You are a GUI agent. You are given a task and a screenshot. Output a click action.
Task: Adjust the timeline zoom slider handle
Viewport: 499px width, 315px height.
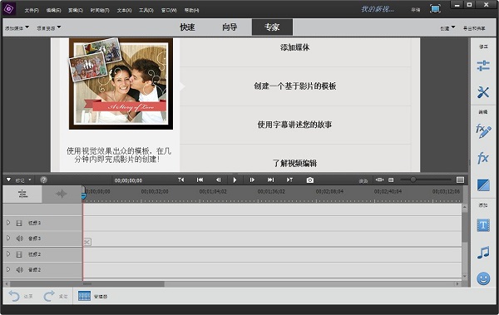(413, 180)
